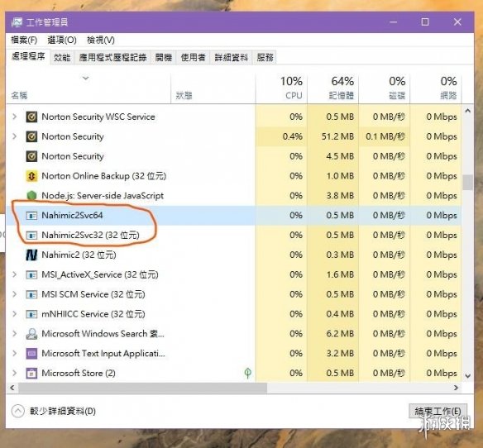
Task: Select the Nahimic2Svc64 row name
Action: tap(72, 215)
